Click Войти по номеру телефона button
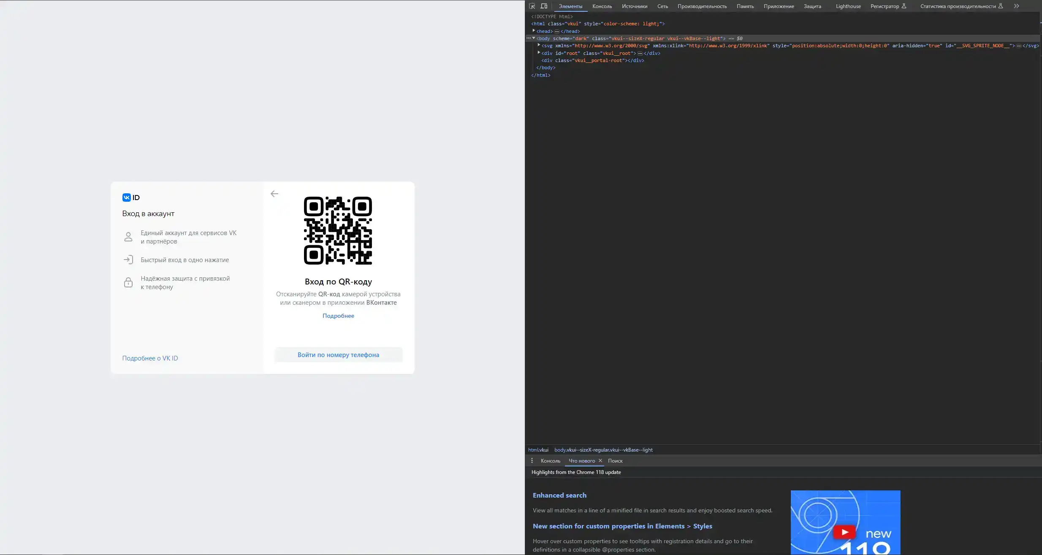This screenshot has height=555, width=1042. point(338,355)
